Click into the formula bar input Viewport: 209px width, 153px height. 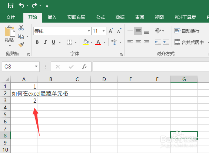pos(151,67)
